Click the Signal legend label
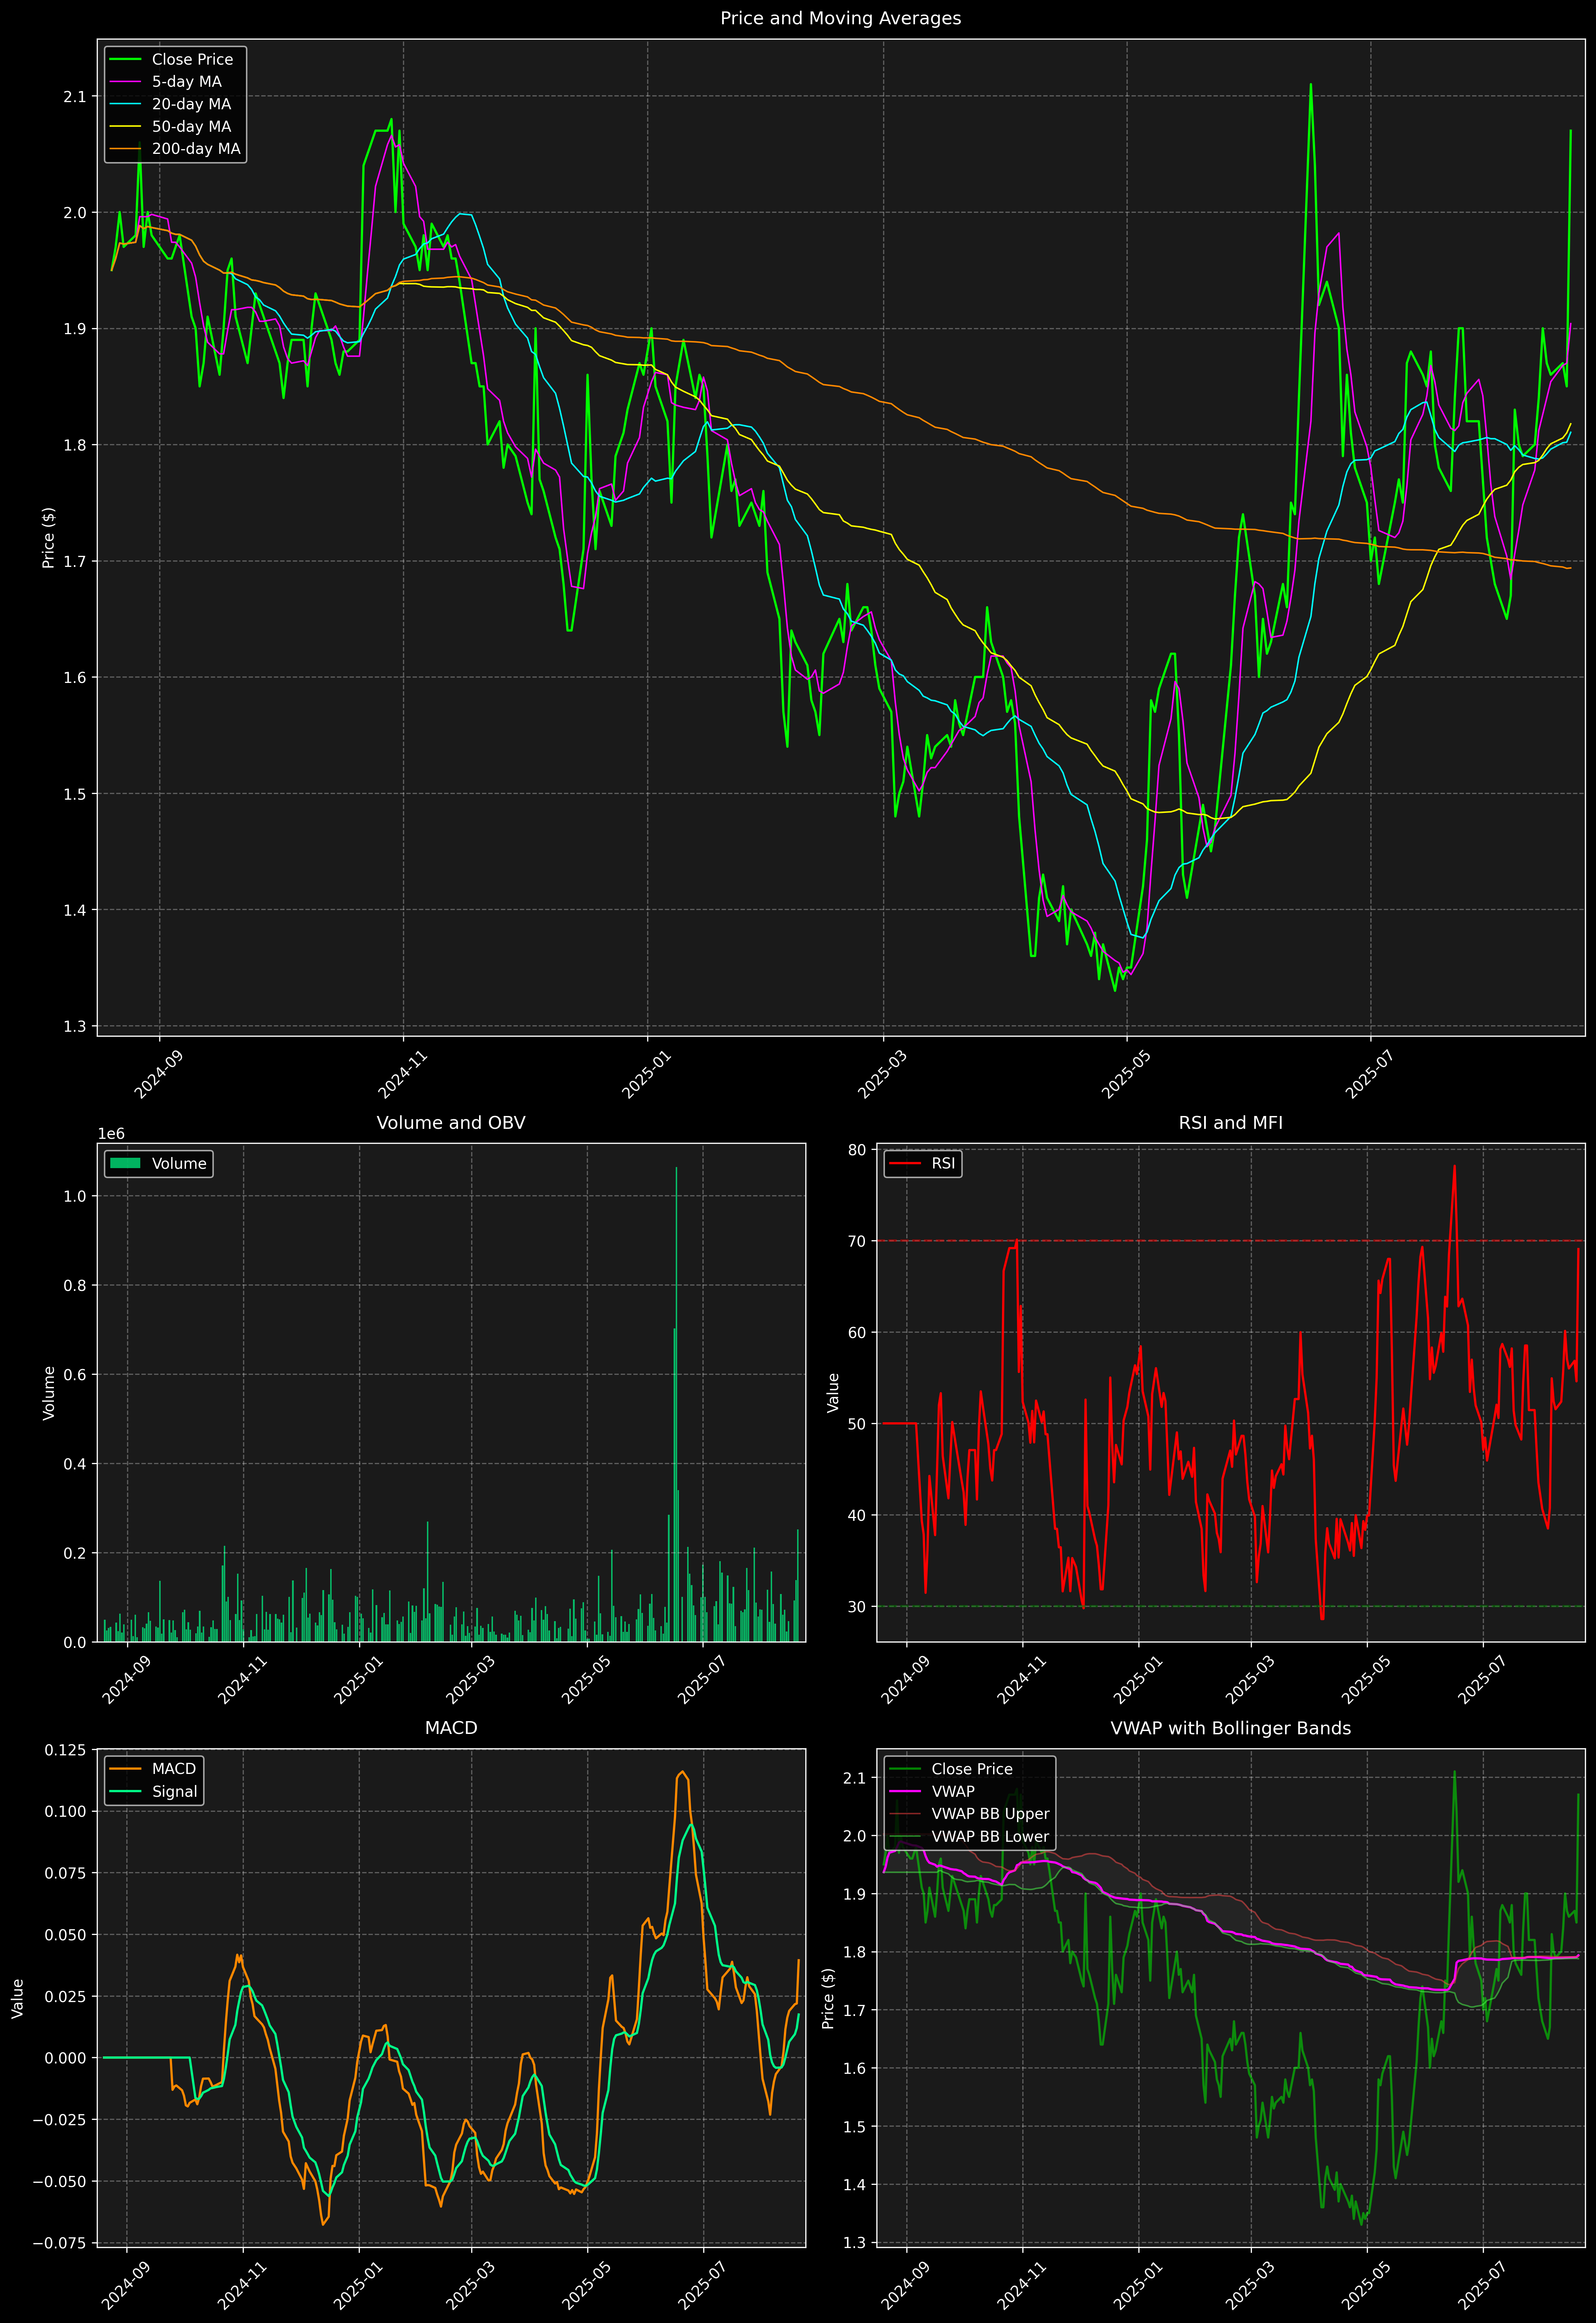Image resolution: width=1596 pixels, height=2323 pixels. pos(175,1791)
